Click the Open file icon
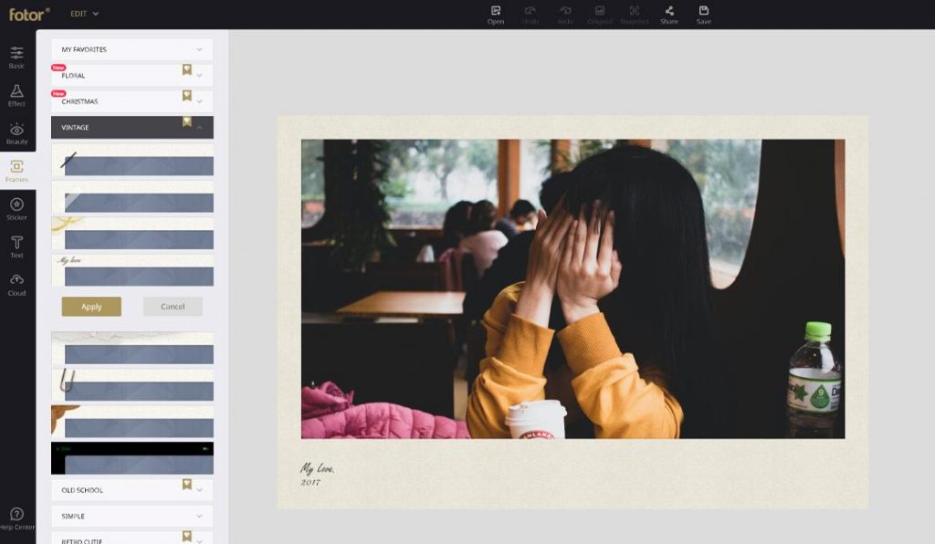The image size is (935, 544). tap(496, 15)
